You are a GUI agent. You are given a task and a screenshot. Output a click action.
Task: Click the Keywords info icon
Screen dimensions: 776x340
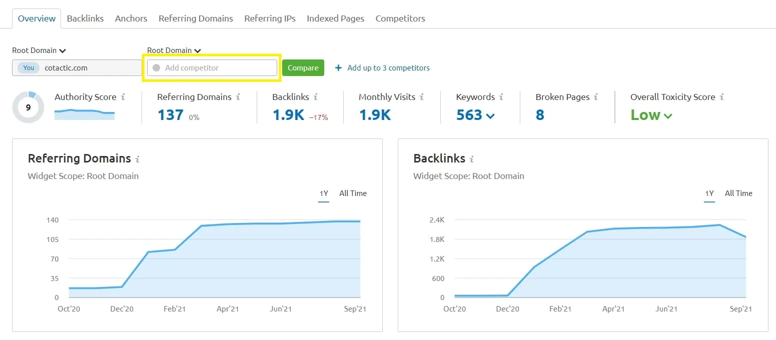tap(502, 97)
